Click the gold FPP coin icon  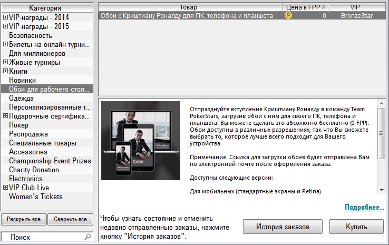pyautogui.click(x=288, y=16)
